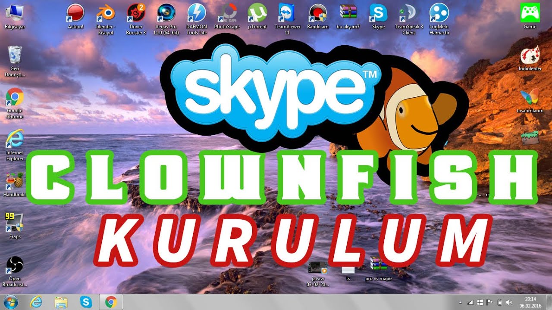The height and width of the screenshot is (310, 552).
Task: Open the tasarımlarım folder
Action: [530, 101]
